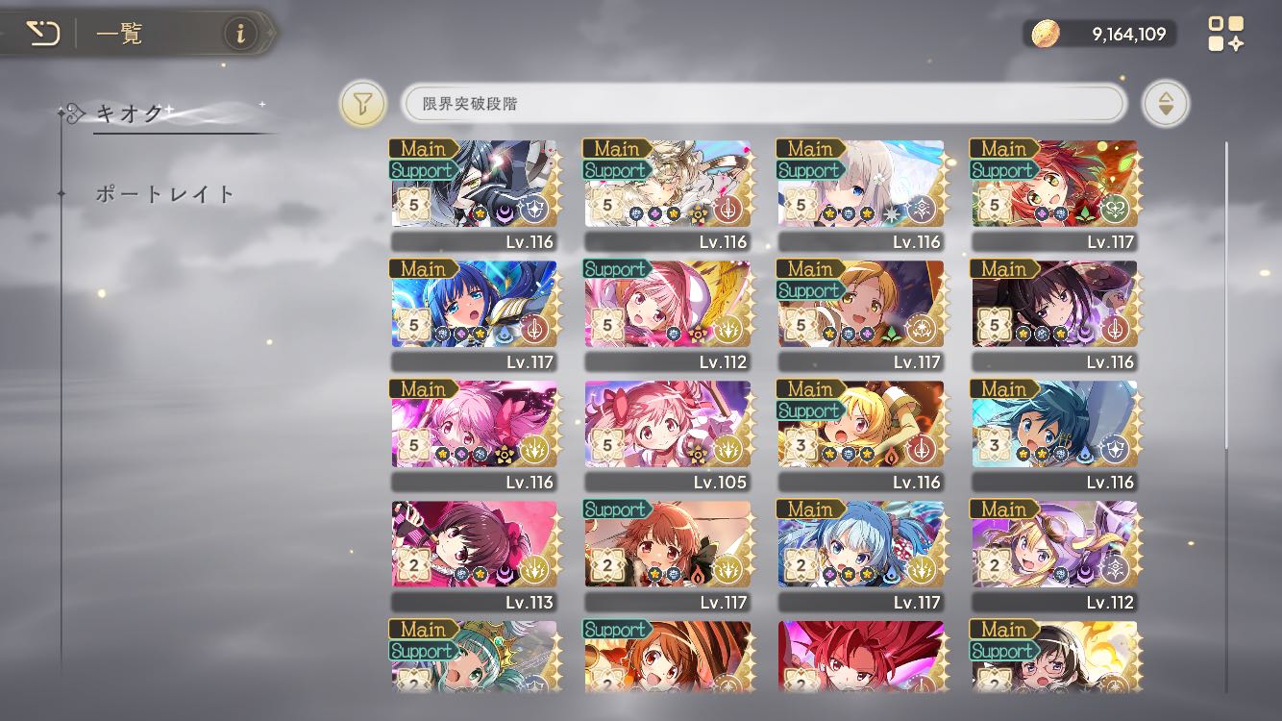Select the Lv.112 Support pink-haired card
Viewport: 1282px width, 721px height.
coord(668,315)
